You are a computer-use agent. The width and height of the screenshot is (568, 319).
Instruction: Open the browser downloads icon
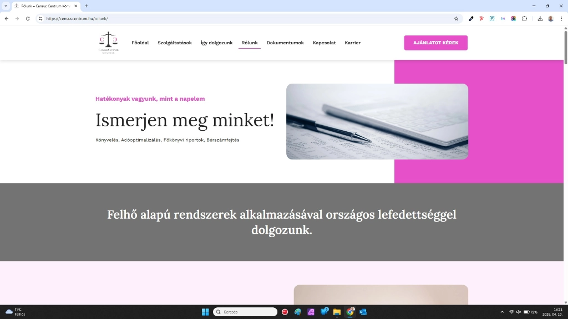540,18
